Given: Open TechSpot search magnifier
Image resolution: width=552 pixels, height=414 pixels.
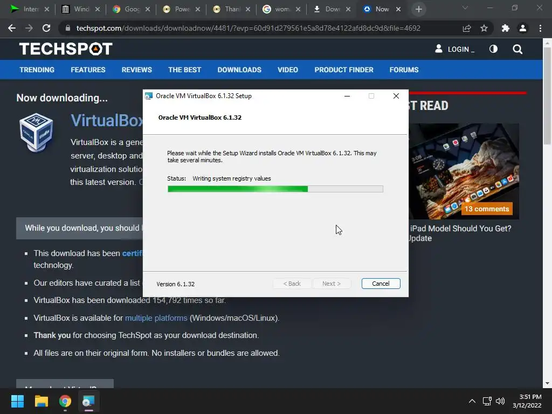Looking at the screenshot, I should tap(517, 49).
